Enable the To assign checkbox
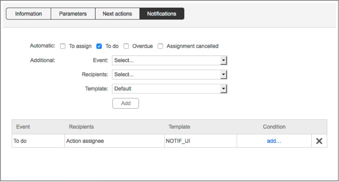 pyautogui.click(x=63, y=46)
